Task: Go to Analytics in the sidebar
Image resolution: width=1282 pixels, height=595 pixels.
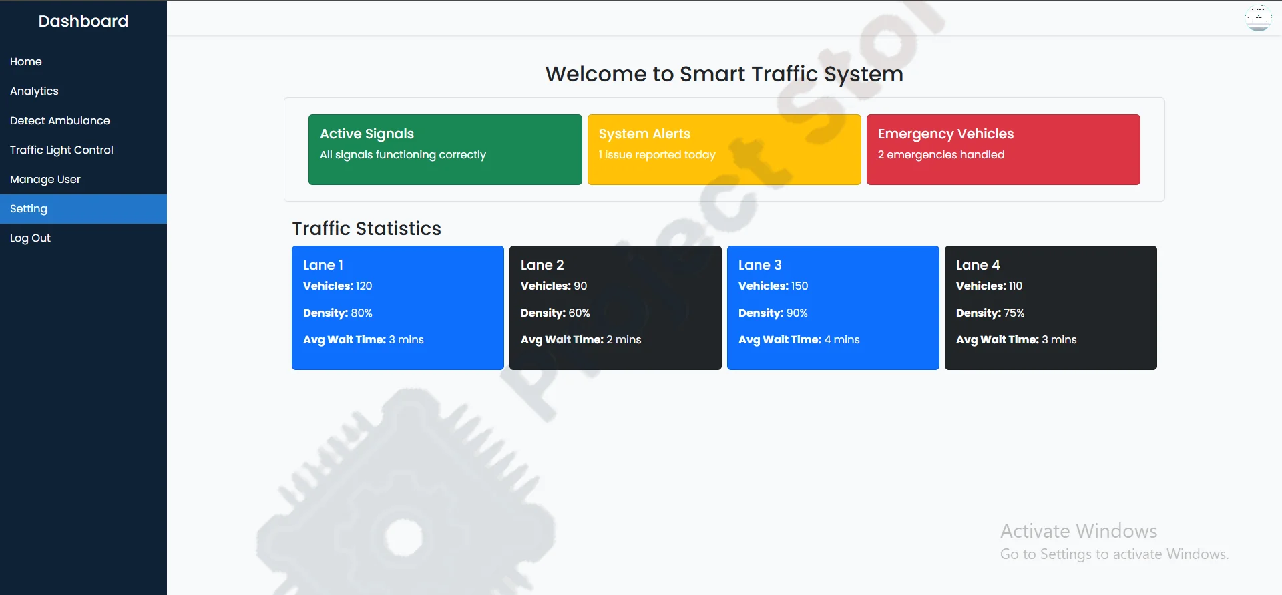Action: point(34,91)
